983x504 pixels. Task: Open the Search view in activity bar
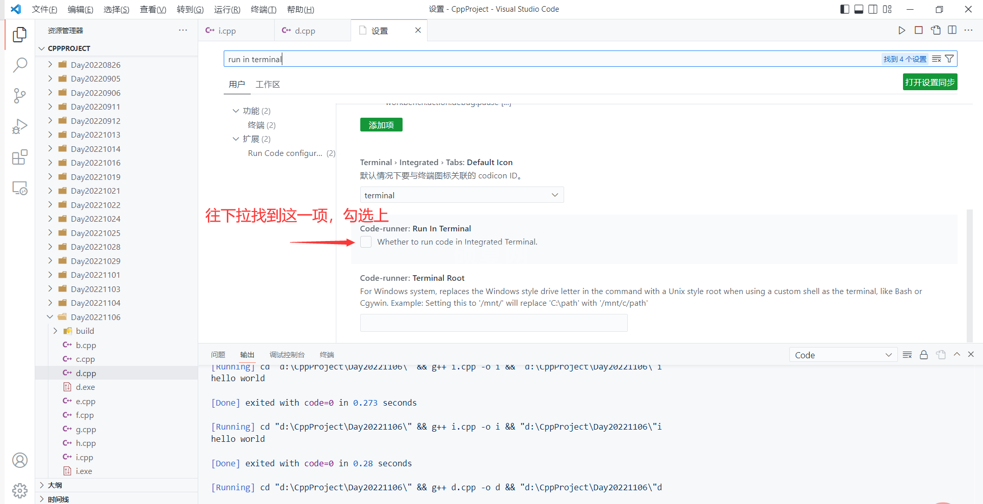point(19,65)
